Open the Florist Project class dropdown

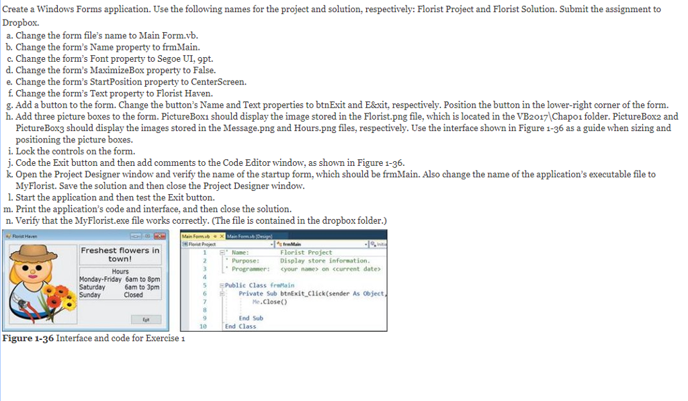pos(271,242)
